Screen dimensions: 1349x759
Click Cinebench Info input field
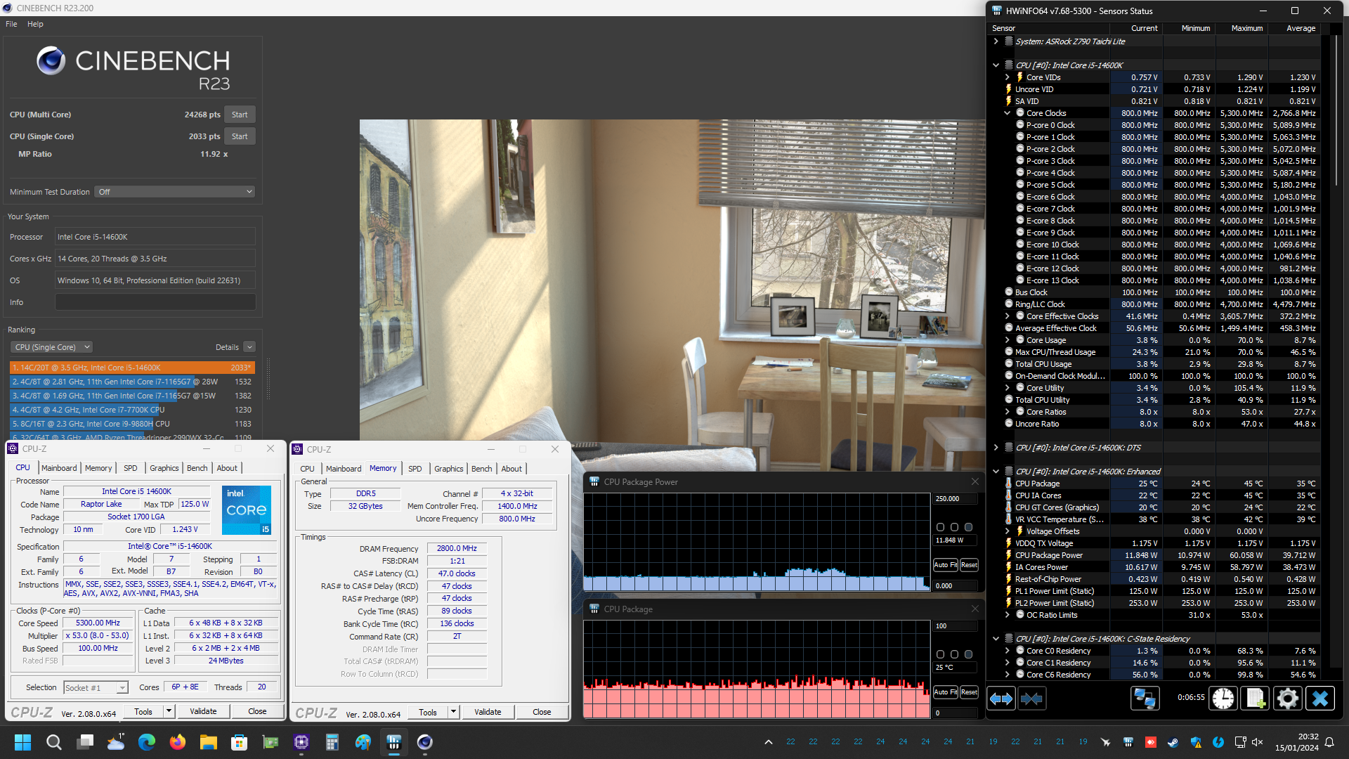click(x=155, y=302)
